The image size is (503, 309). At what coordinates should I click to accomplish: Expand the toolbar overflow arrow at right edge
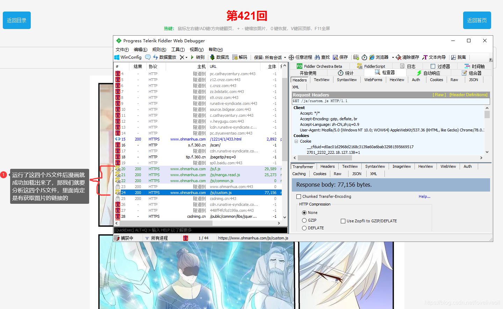coord(490,59)
